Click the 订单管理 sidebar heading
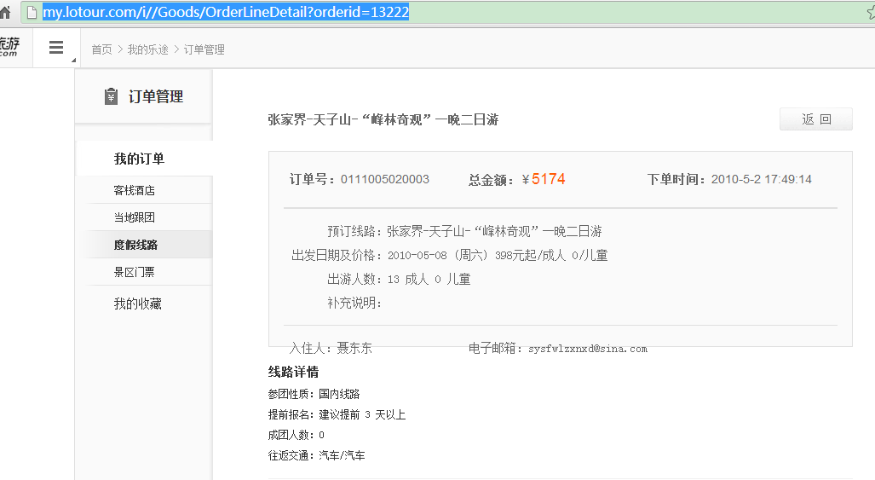The width and height of the screenshot is (875, 480). point(156,96)
